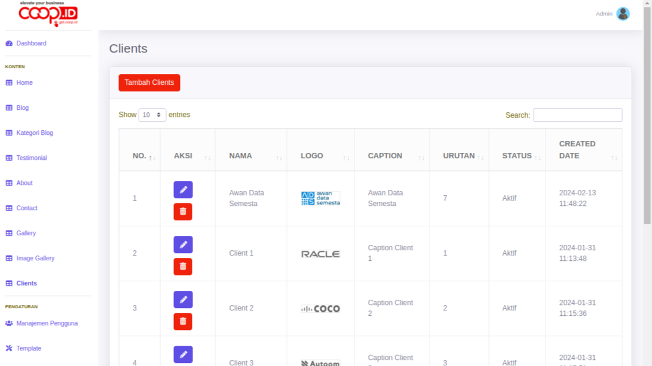Delete Client 2 using the red trash icon
Screen dimensions: 652x366
183,321
